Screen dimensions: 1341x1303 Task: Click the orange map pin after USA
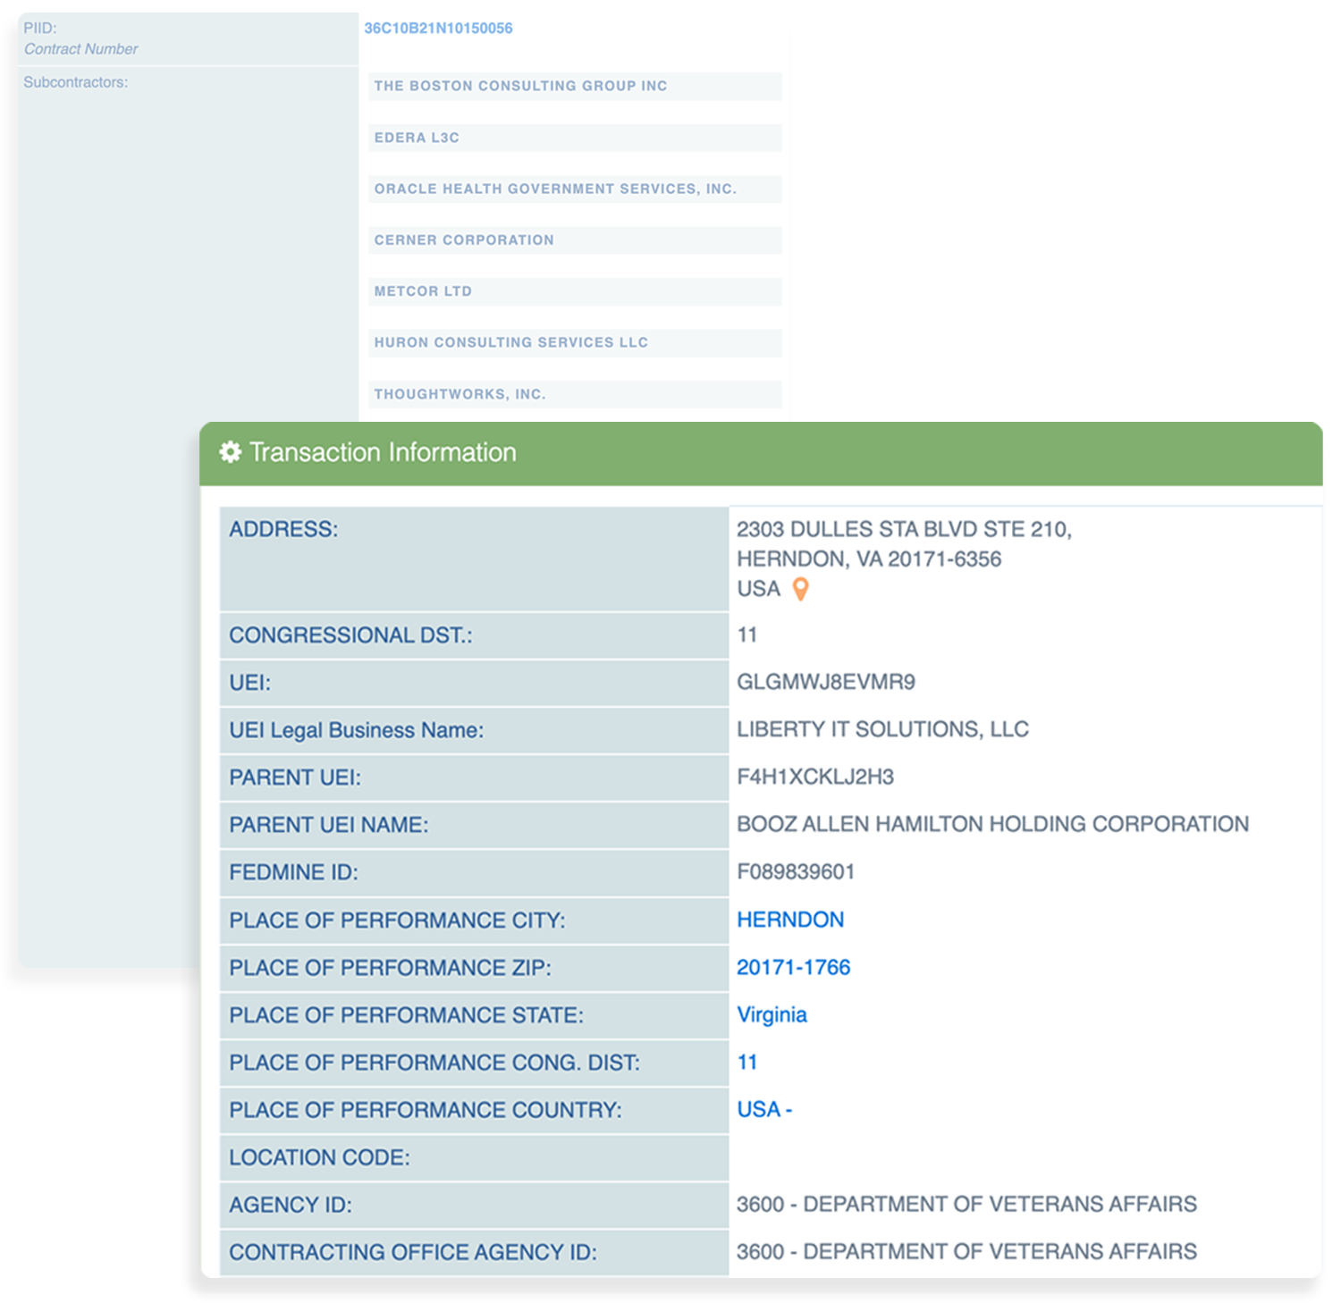point(800,589)
